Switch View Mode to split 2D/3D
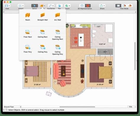Image resolution: width=140 pixels, height=116 pixels. [x=124, y=6]
